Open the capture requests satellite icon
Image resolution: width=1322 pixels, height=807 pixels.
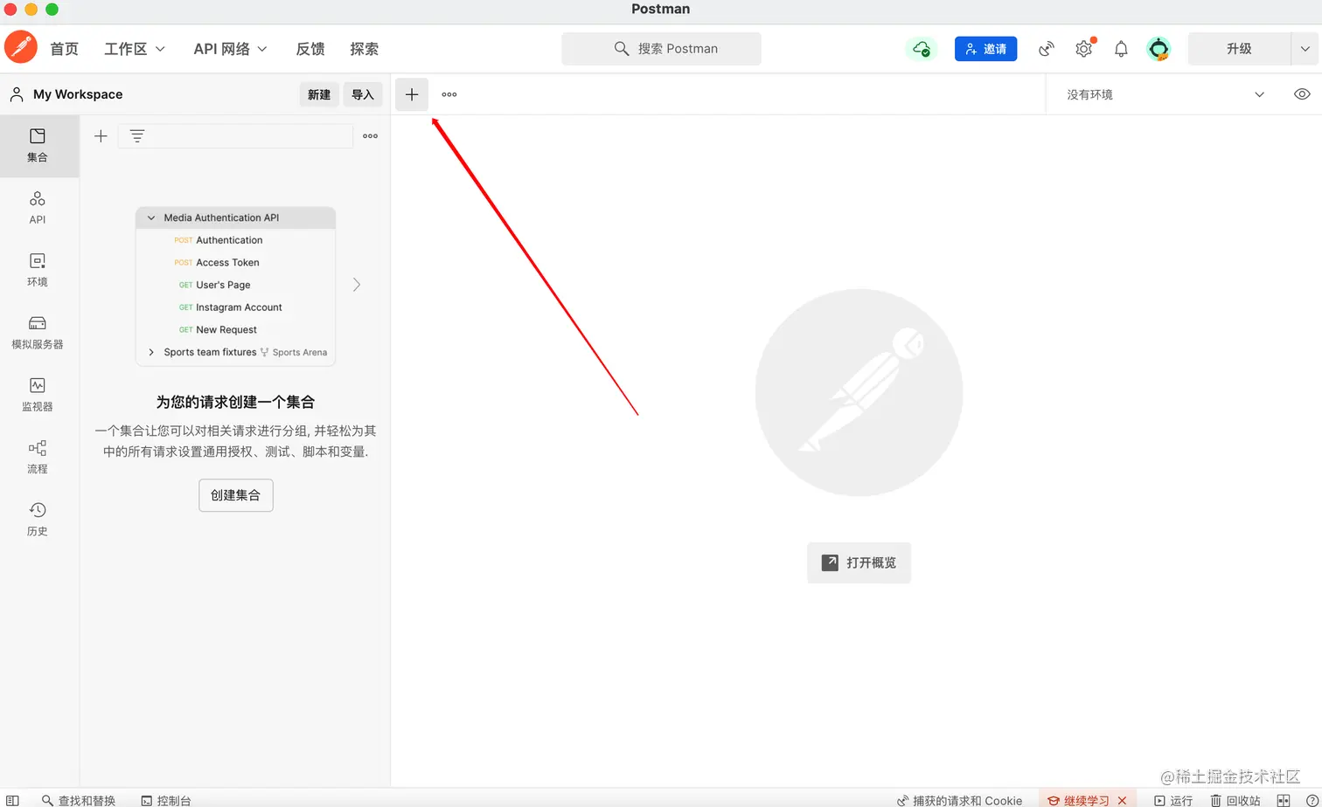pos(1047,49)
